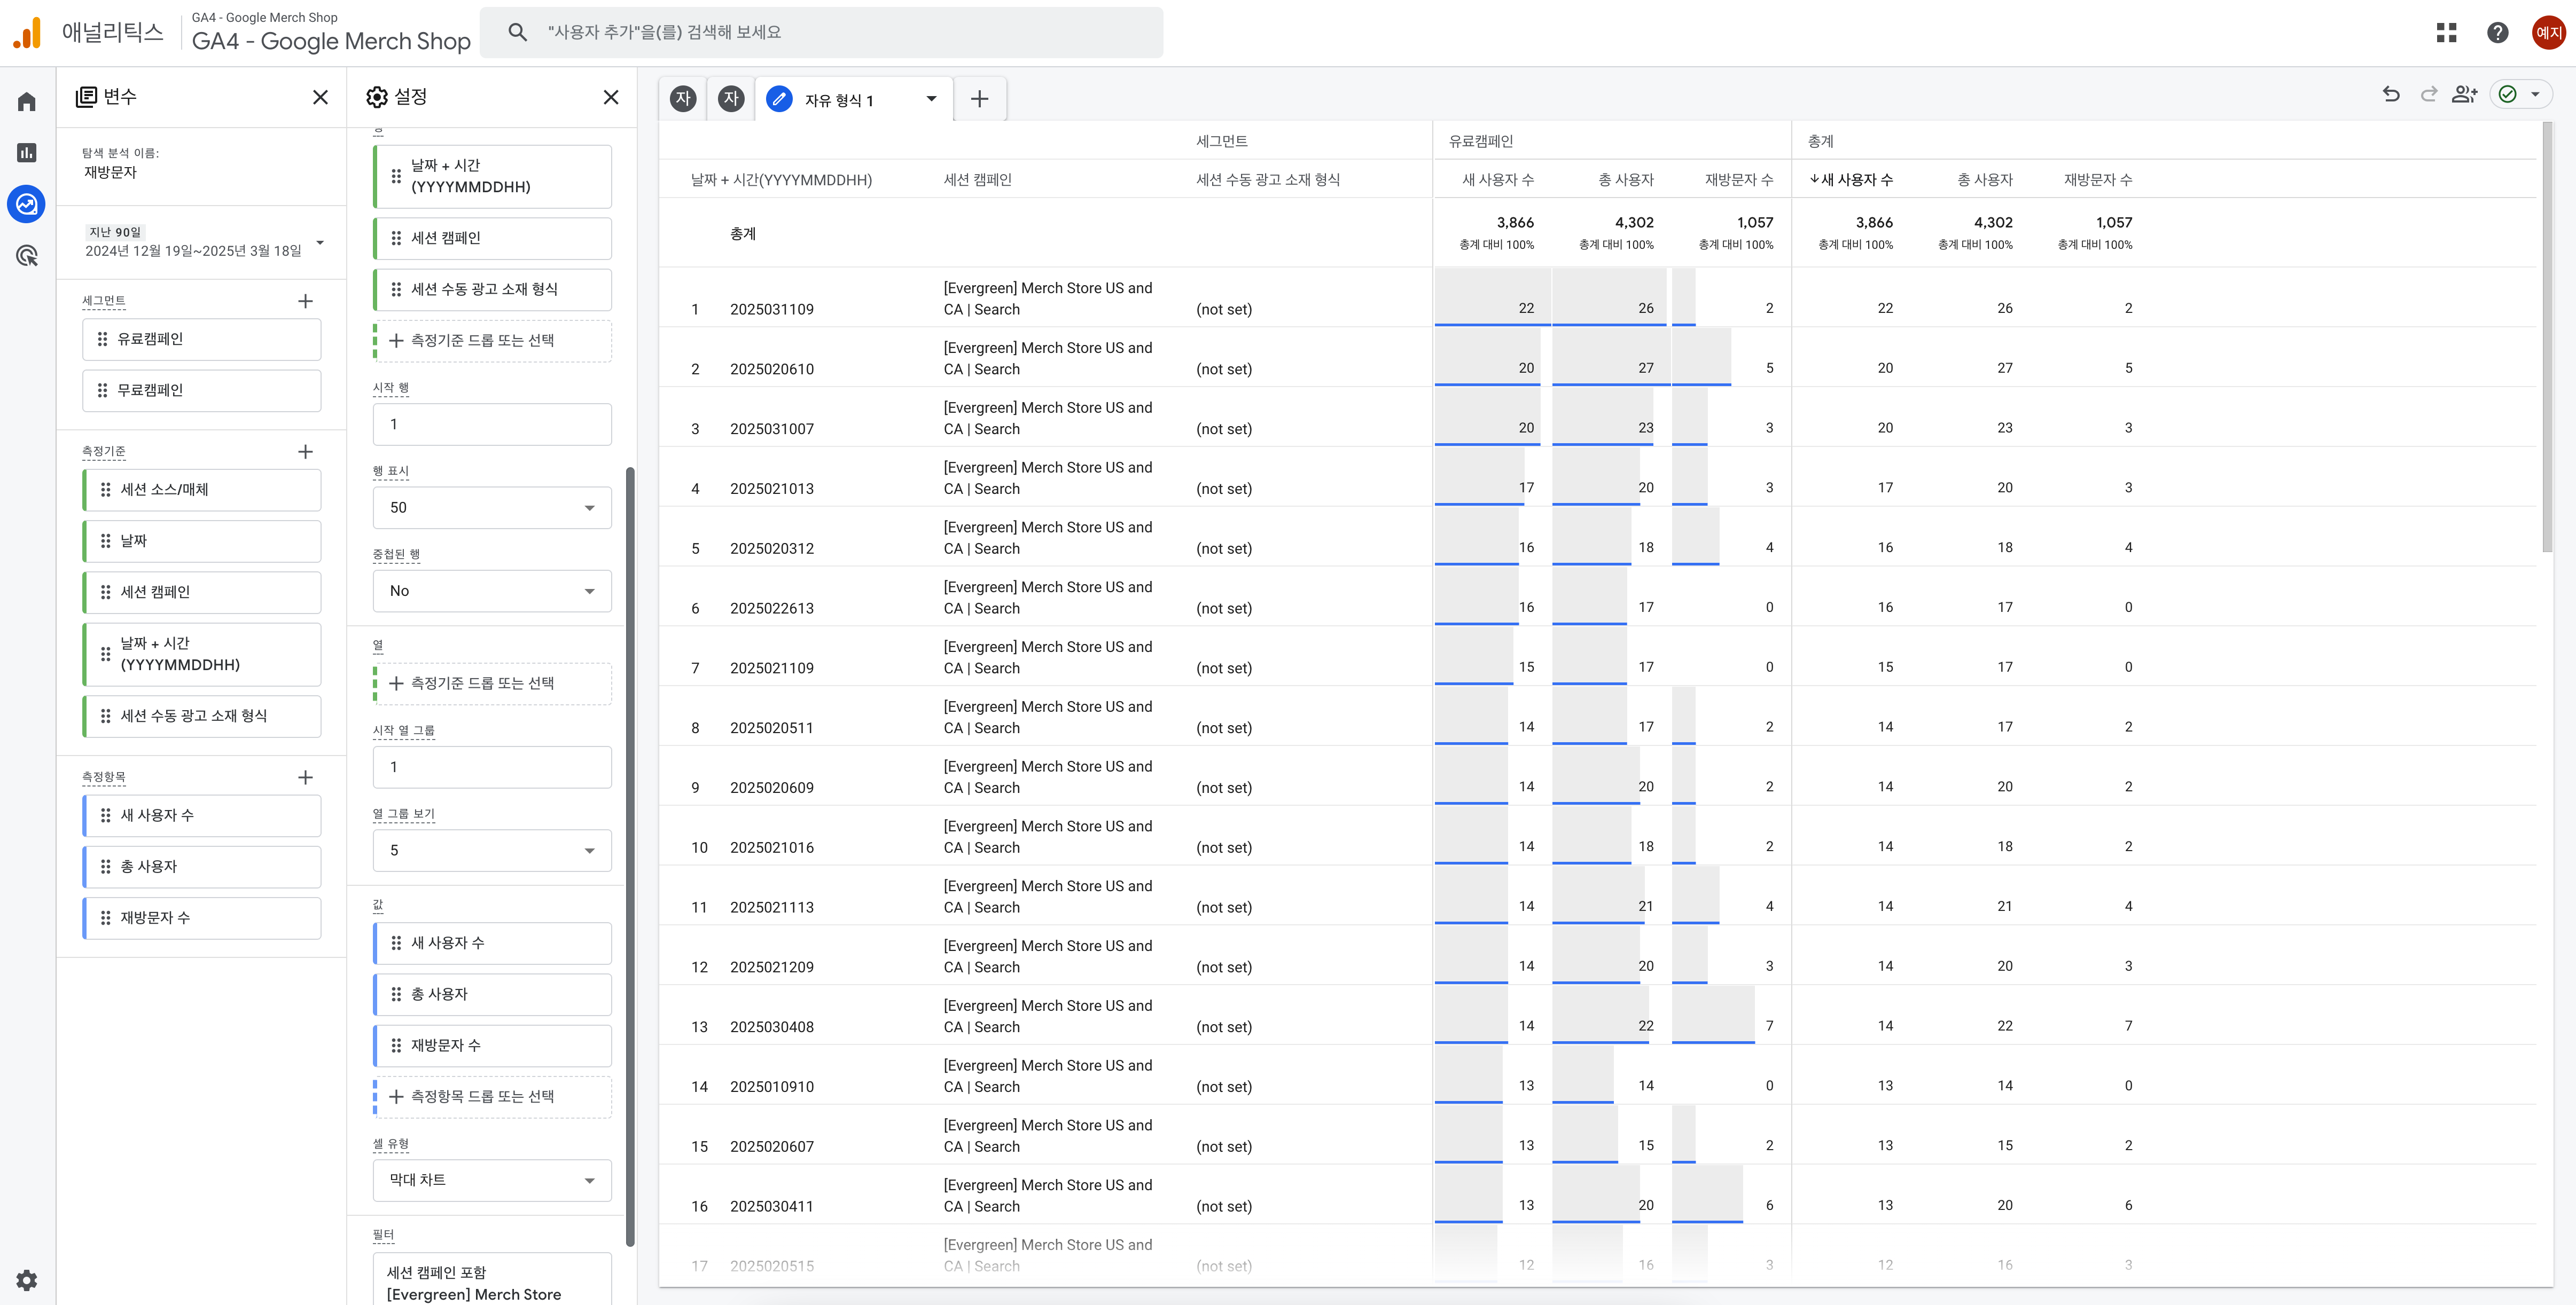Image resolution: width=2576 pixels, height=1305 pixels.
Task: Click the redo arrow icon
Action: pos(2428,94)
